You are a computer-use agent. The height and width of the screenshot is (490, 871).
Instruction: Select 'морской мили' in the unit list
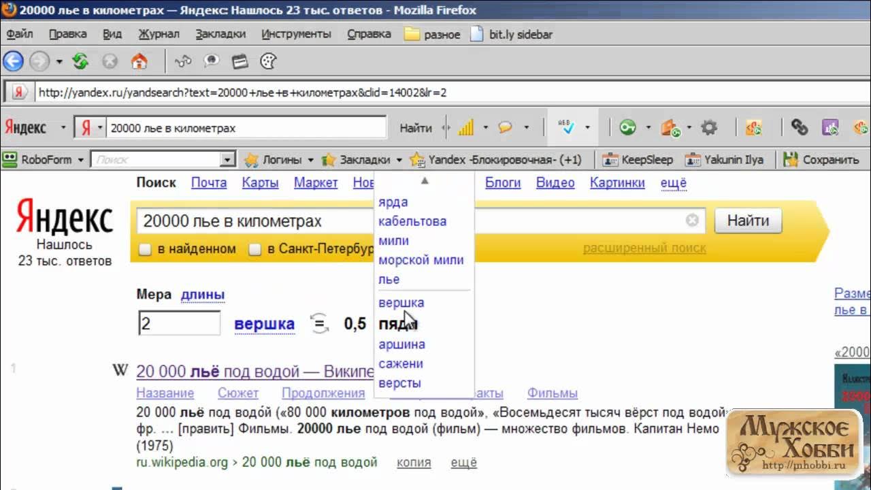tap(421, 260)
